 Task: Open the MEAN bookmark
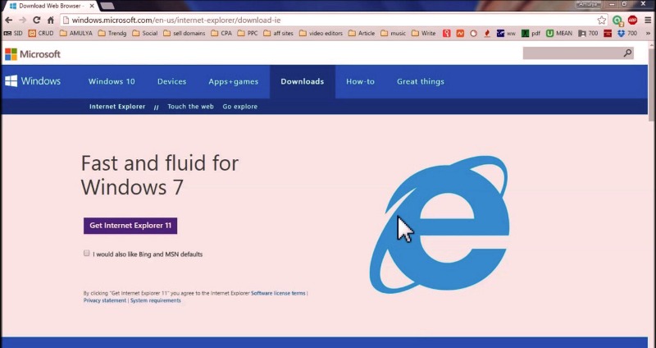pos(559,33)
